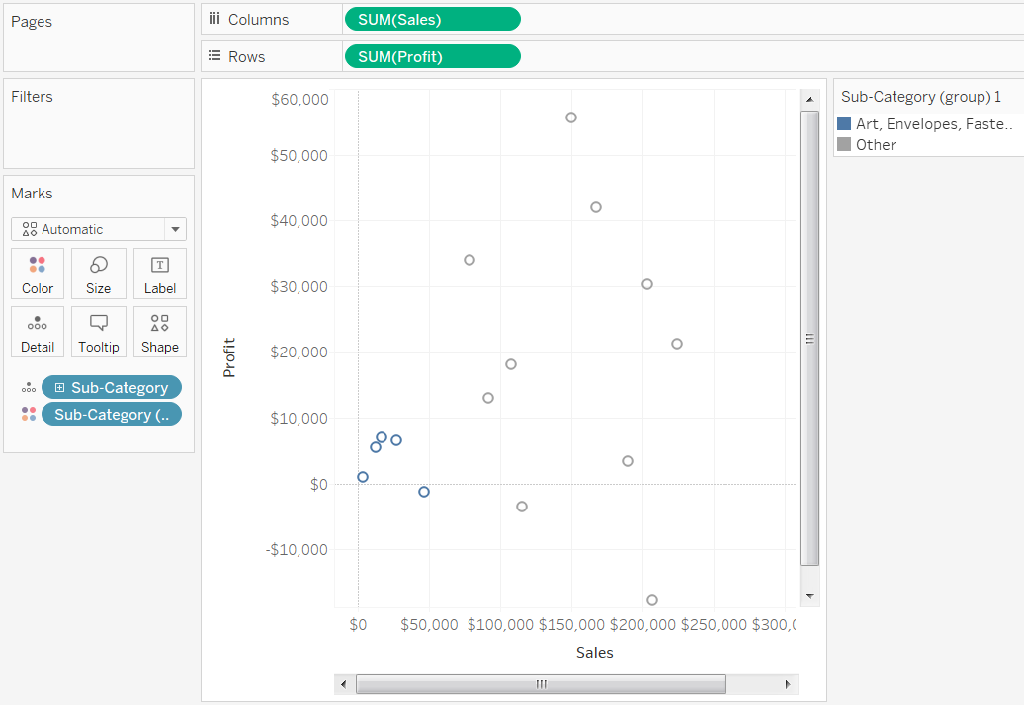Click the horizontal scrollbar right arrow
The height and width of the screenshot is (705, 1024).
tap(788, 684)
